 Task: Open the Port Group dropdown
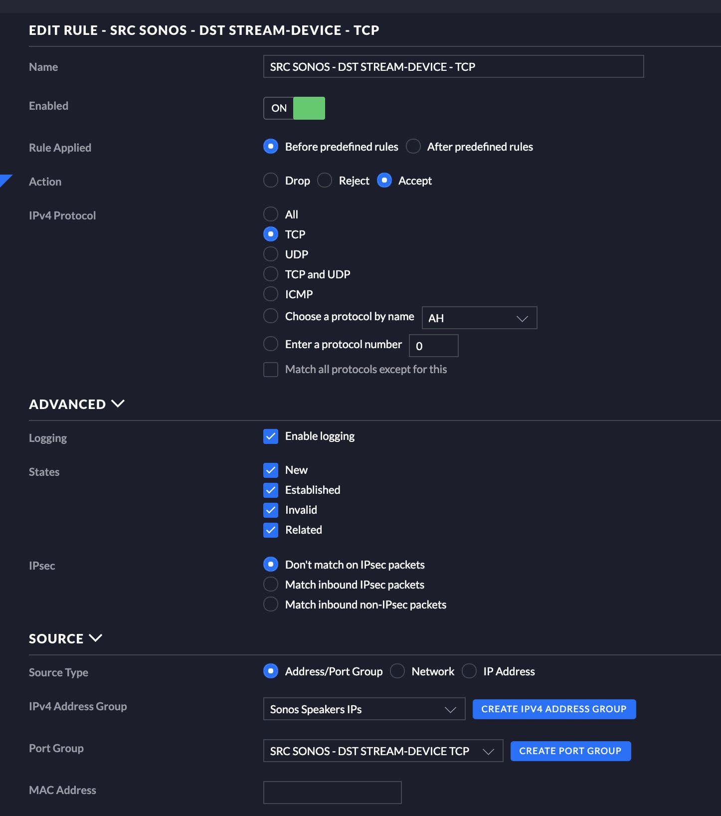(383, 751)
